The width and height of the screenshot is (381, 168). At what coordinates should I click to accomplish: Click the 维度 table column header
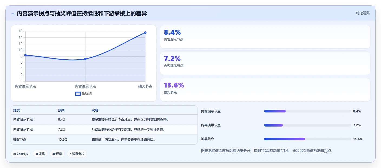(x=17, y=110)
